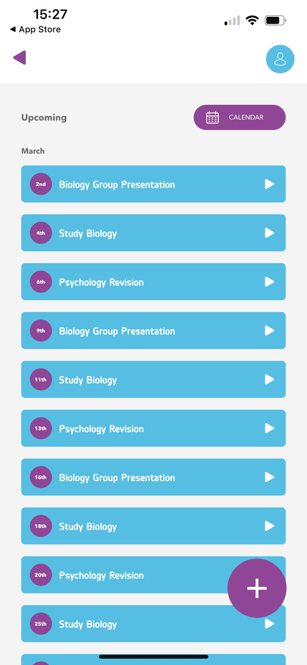Image resolution: width=307 pixels, height=665 pixels.
Task: Tap the play arrow on Biology Group Presentation (2nd)
Action: [x=269, y=184]
